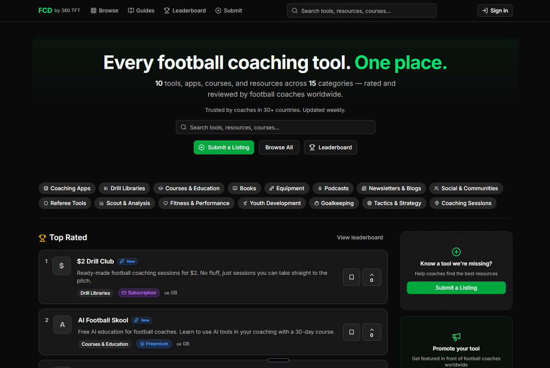Upvote the $2 Drill Club listing
550x368 pixels.
[x=372, y=277]
